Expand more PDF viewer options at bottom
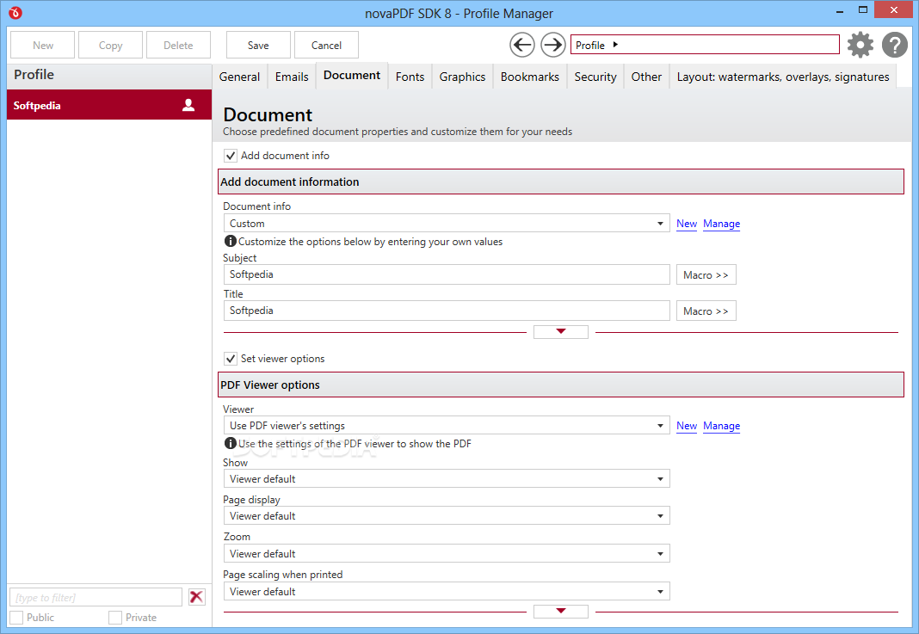 coord(561,611)
